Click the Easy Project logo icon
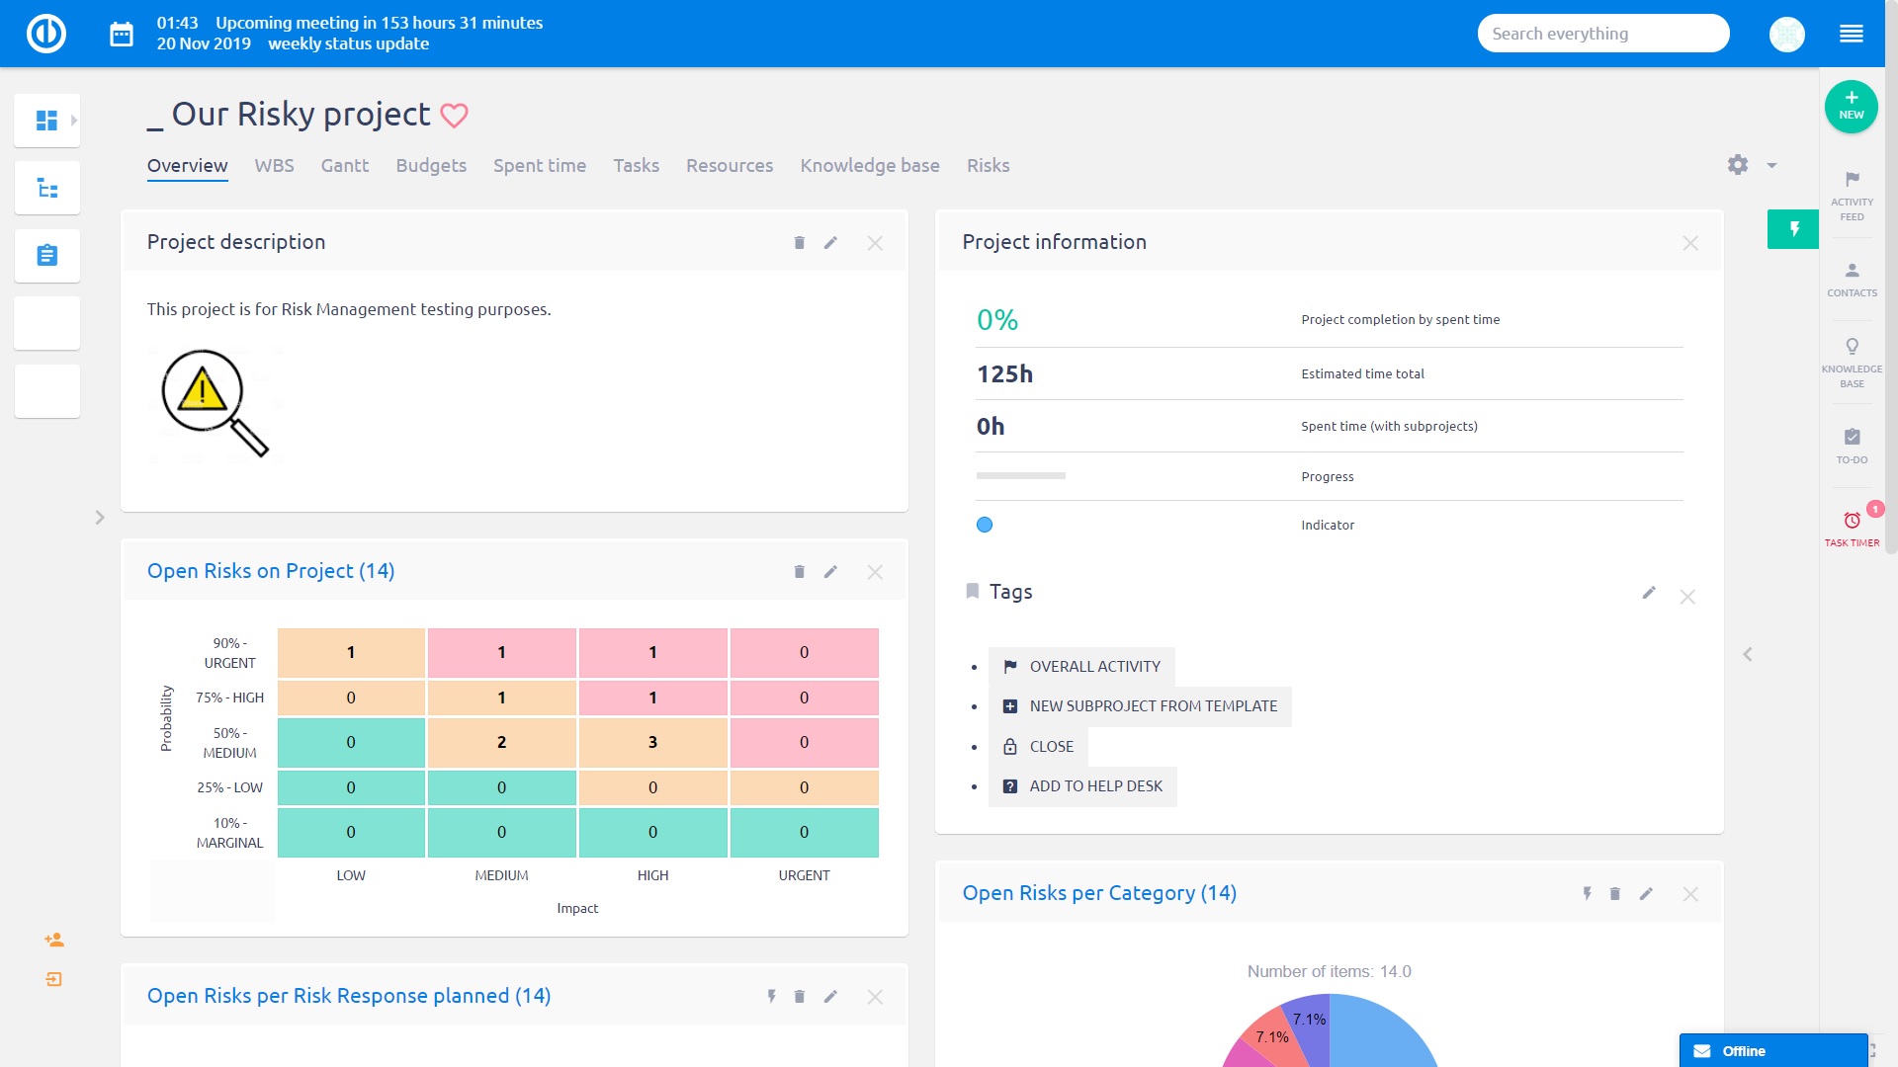Screen dimensions: 1898x1067 tap(45, 34)
